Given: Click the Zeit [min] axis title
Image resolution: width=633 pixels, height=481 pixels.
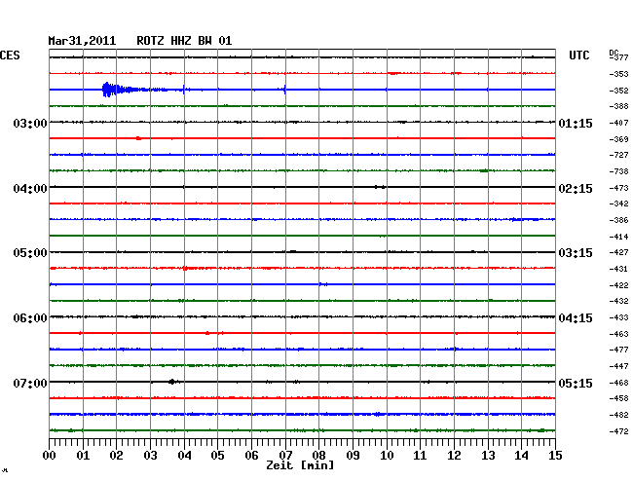Looking at the screenshot, I should 300,465.
